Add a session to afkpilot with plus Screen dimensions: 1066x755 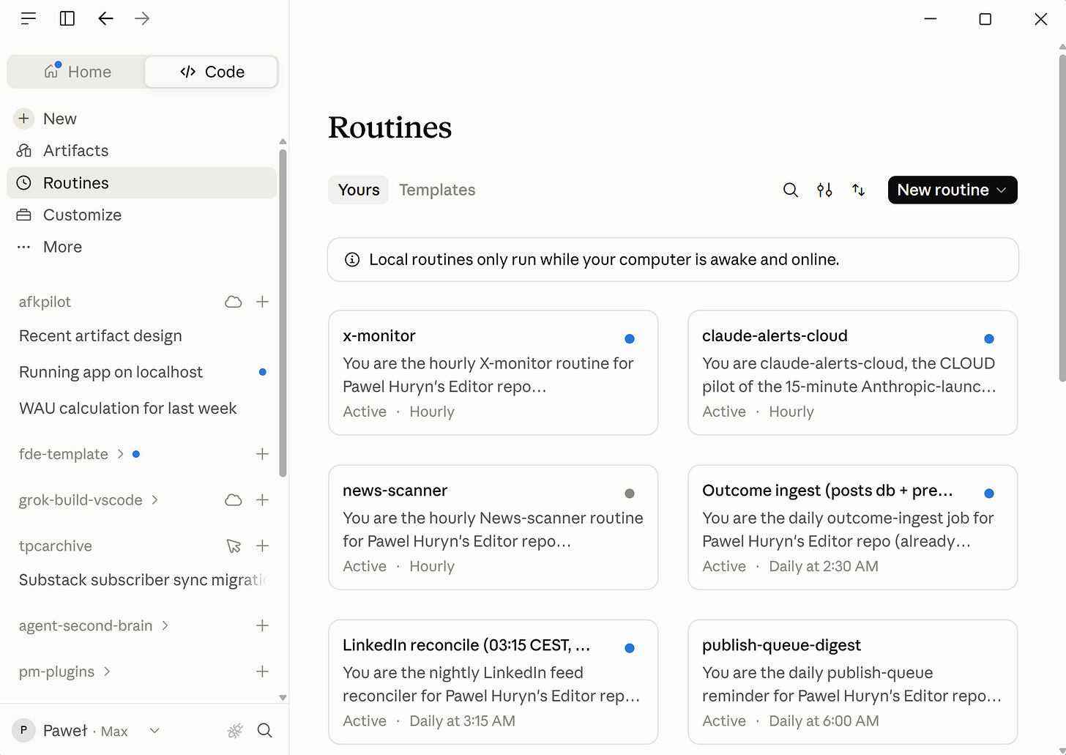pos(263,302)
